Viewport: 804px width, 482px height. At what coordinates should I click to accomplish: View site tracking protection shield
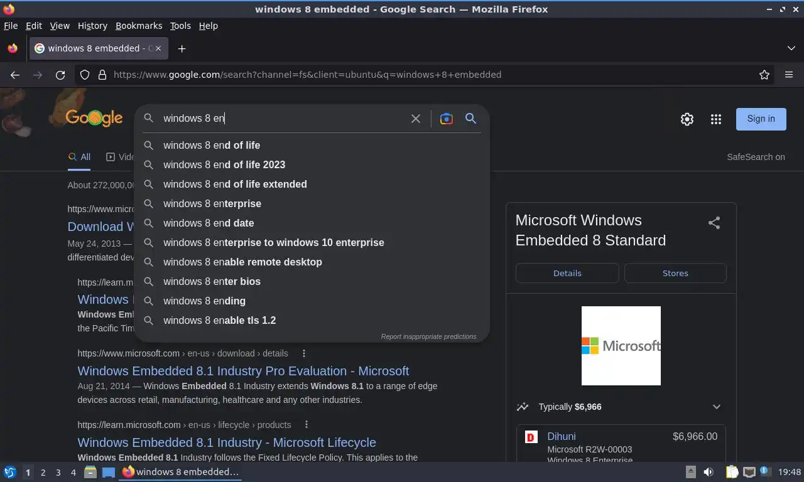(85, 75)
